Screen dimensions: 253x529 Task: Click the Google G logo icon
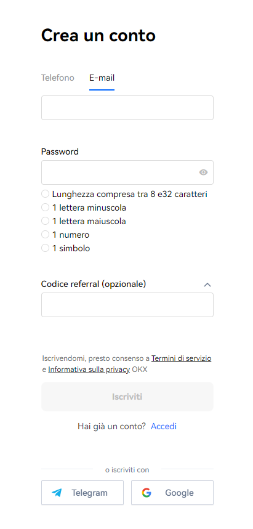147,493
